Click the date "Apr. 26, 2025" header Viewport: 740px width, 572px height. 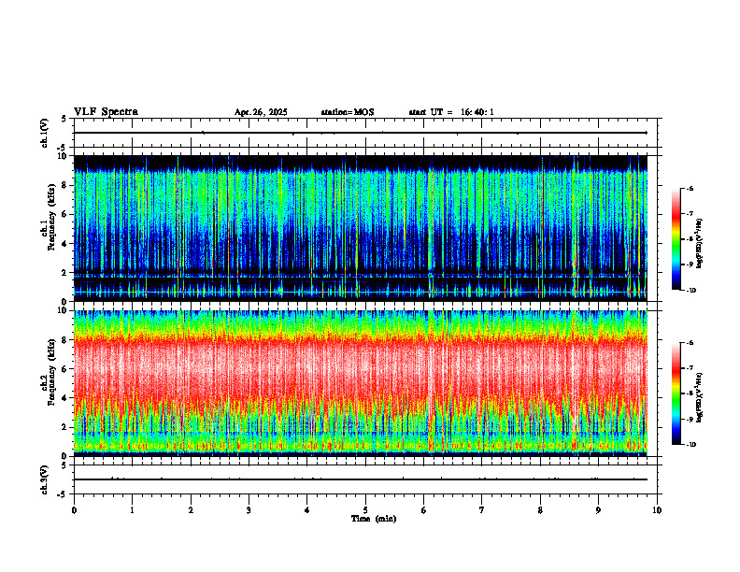click(261, 112)
